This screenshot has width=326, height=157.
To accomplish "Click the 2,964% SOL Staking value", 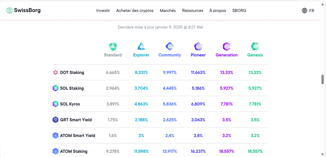I will click(113, 88).
